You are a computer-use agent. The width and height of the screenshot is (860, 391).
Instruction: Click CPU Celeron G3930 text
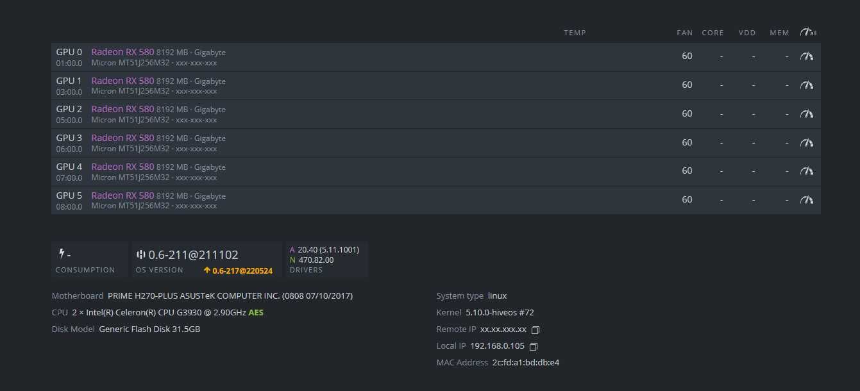pos(158,313)
